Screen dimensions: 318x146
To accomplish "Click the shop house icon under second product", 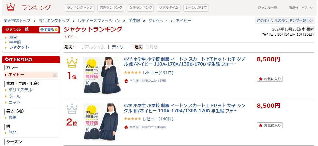I will (x=126, y=127).
